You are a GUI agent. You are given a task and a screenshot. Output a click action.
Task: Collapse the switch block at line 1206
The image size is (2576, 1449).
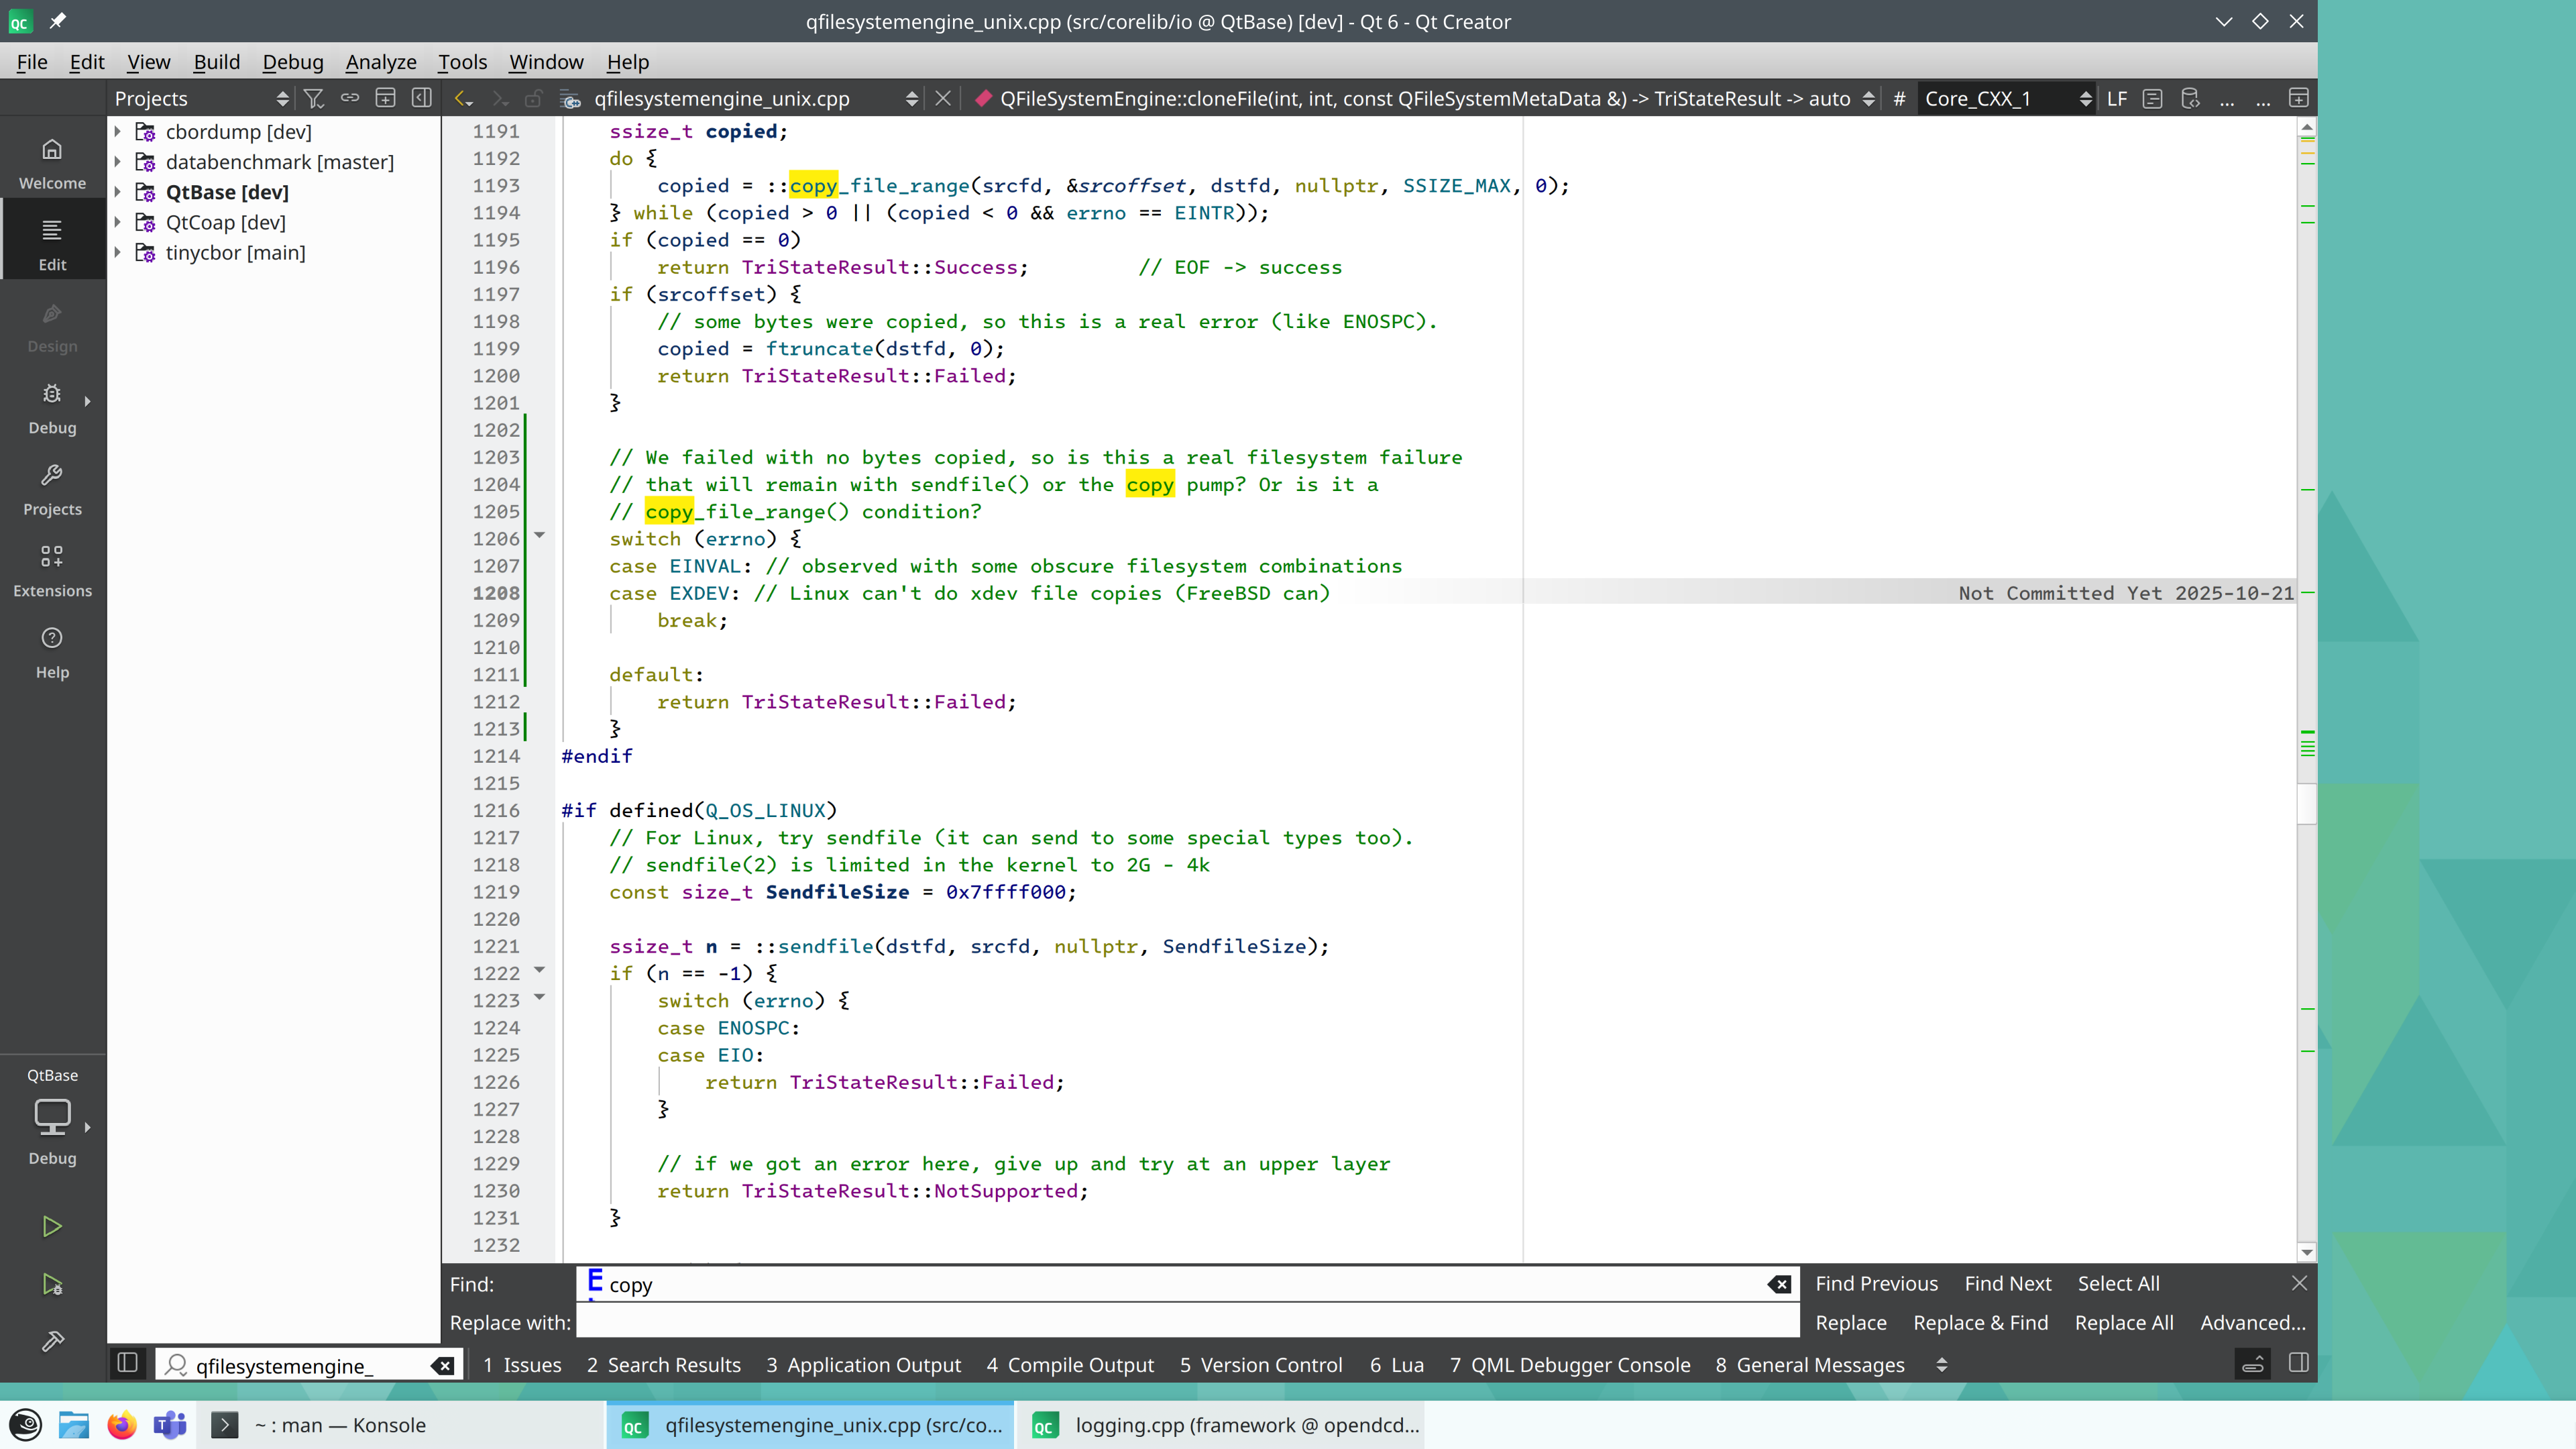point(539,536)
